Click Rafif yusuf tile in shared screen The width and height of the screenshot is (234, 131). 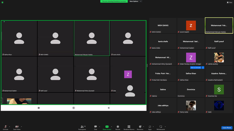click(x=56, y=74)
